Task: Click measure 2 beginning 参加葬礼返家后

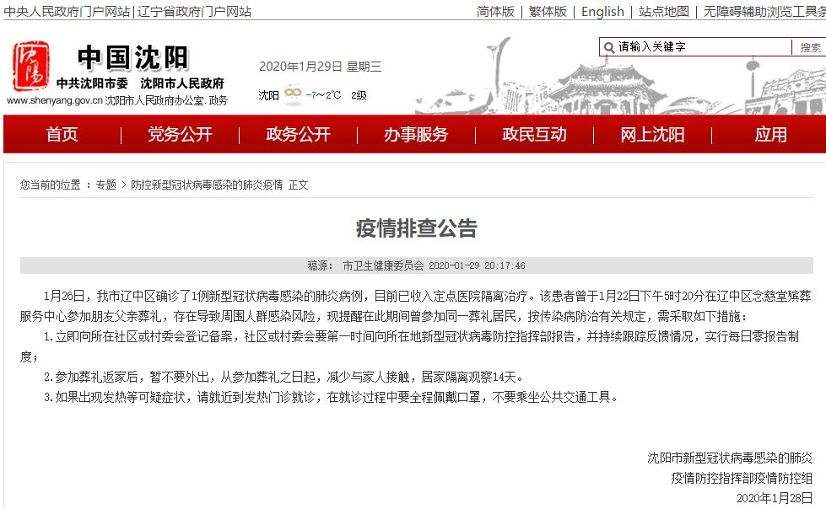Action: pos(284,377)
